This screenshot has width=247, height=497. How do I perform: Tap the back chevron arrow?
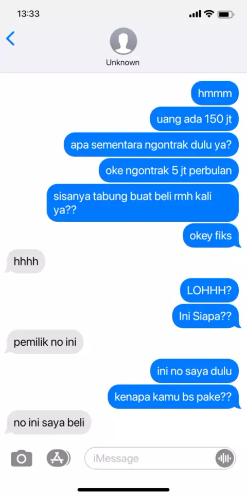pos(10,39)
